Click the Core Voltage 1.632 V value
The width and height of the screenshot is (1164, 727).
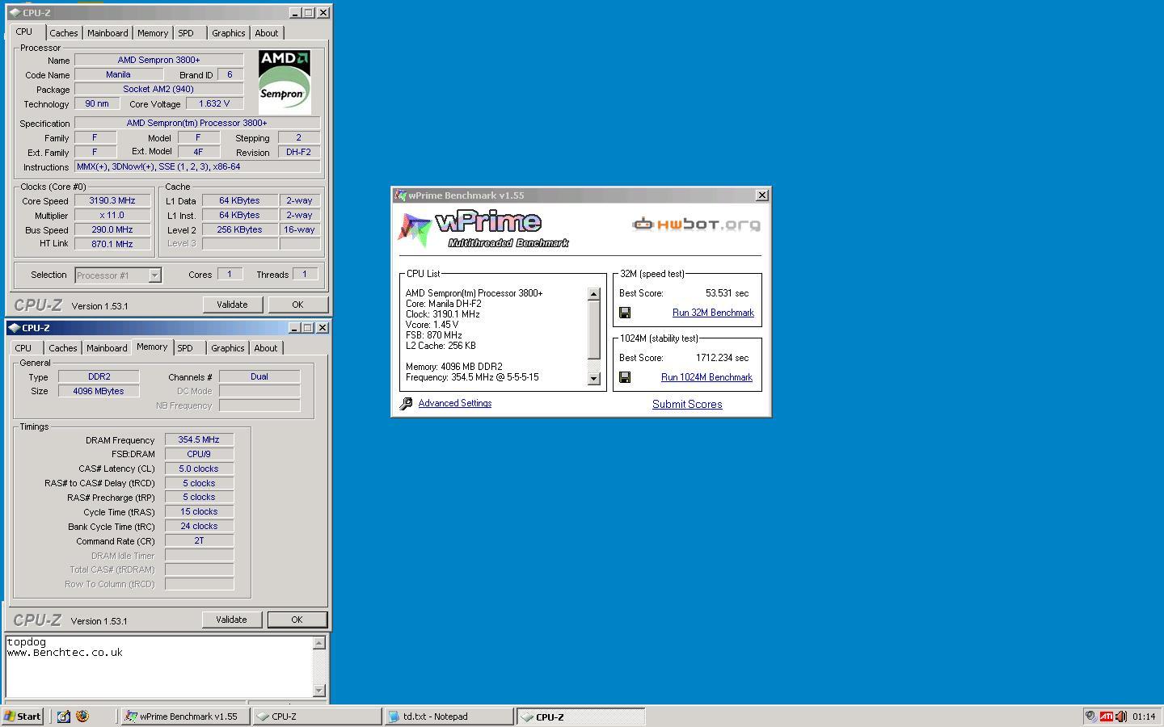pyautogui.click(x=214, y=103)
